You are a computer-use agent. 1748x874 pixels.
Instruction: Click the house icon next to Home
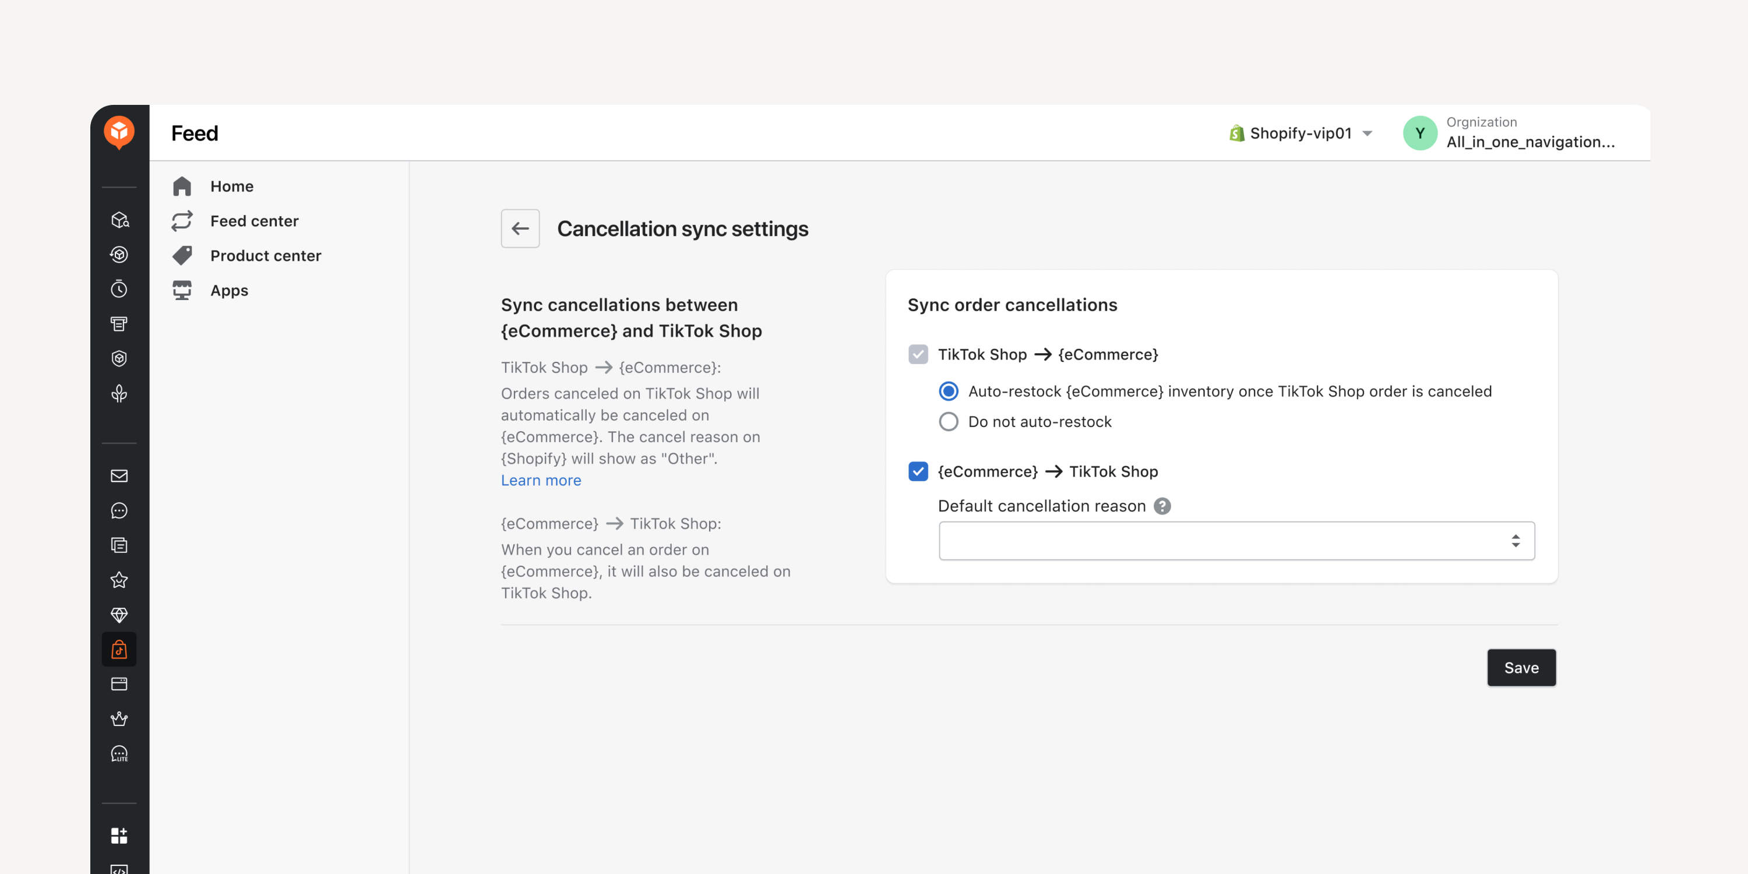pyautogui.click(x=182, y=186)
